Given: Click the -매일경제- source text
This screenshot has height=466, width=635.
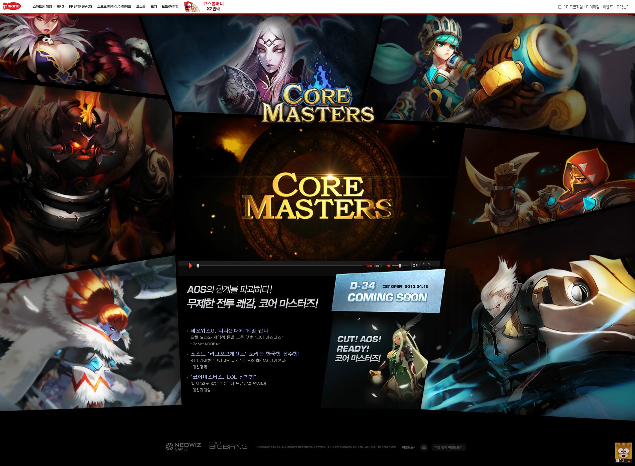Looking at the screenshot, I should pyautogui.click(x=200, y=367).
